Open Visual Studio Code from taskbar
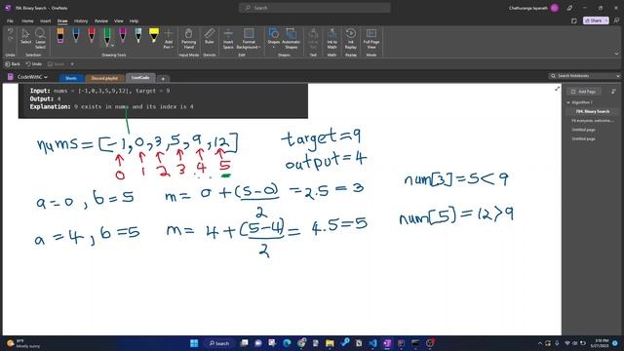 pyautogui.click(x=372, y=343)
